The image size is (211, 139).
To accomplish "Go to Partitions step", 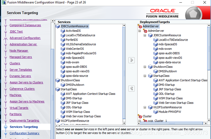I will pos(16,114).
